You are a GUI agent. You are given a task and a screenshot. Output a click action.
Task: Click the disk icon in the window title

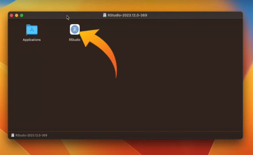coord(104,15)
